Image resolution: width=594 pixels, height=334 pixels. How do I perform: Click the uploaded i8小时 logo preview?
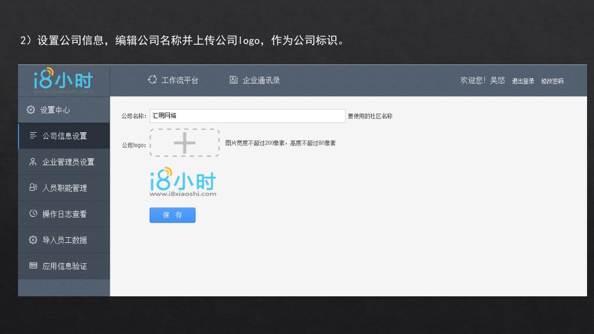(183, 181)
